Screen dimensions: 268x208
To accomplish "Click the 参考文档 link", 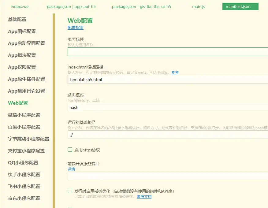I will (144, 197).
